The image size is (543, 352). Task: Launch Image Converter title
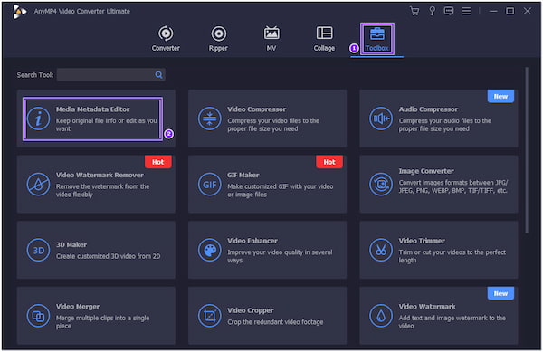click(426, 171)
